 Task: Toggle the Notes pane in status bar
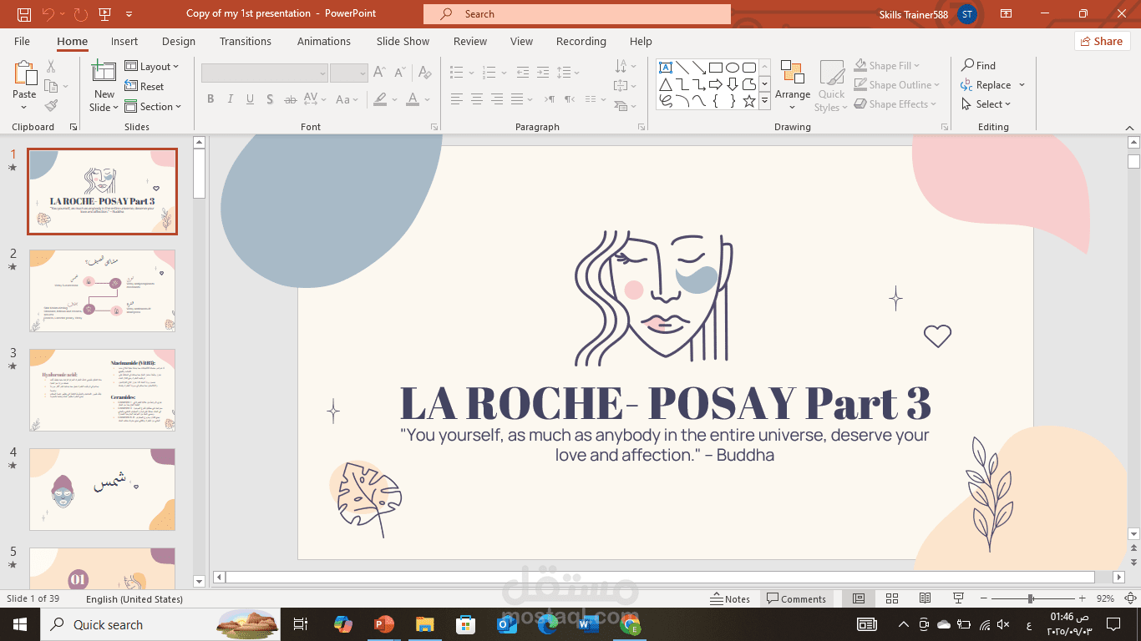pyautogui.click(x=730, y=598)
